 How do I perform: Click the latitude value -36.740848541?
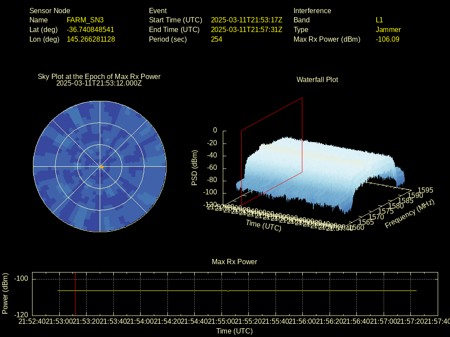pos(91,30)
